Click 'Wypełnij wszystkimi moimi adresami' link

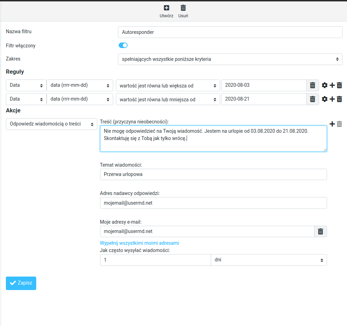point(139,243)
